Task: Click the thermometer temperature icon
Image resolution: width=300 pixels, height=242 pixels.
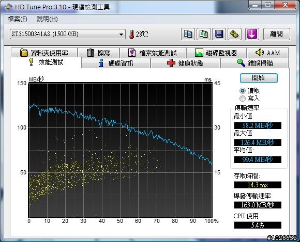Action: [131, 35]
